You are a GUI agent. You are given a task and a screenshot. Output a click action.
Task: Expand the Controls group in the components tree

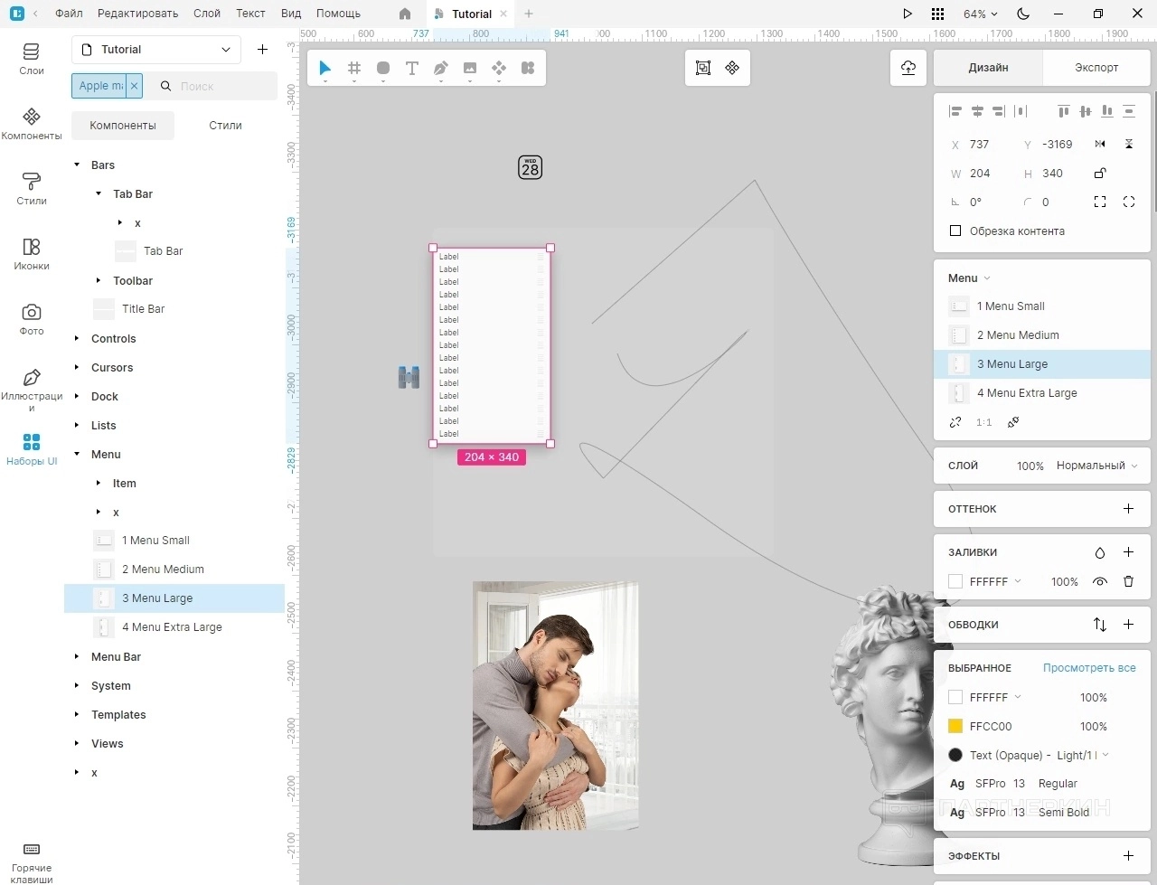[x=77, y=338]
